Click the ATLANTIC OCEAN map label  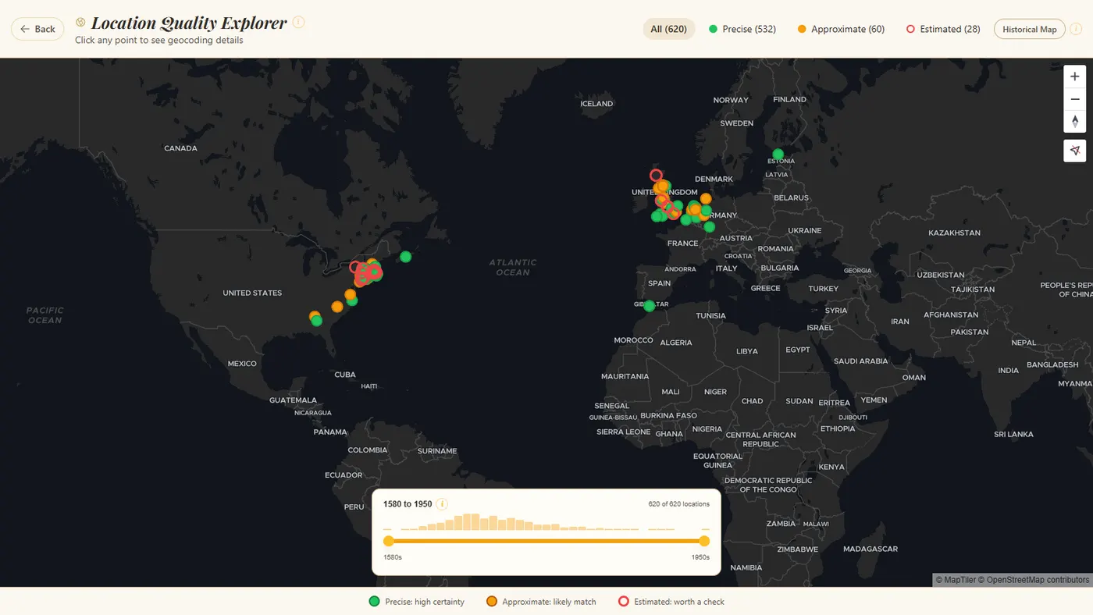pyautogui.click(x=513, y=267)
